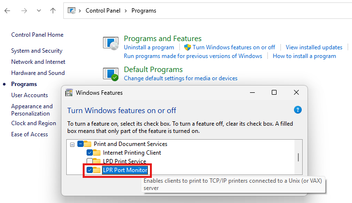Click Internet Printing Client folder icon
Image resolution: width=352 pixels, height=203 pixels.
coord(97,153)
